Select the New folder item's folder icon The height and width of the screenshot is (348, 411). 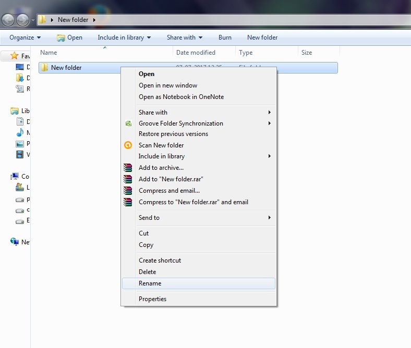coord(44,67)
